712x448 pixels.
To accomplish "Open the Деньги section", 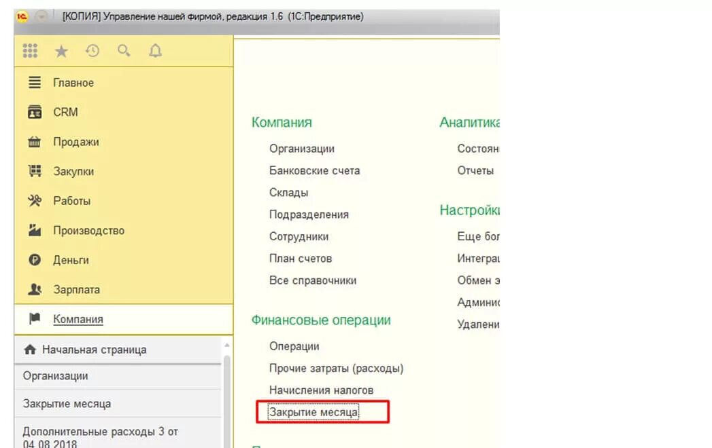I will click(71, 260).
